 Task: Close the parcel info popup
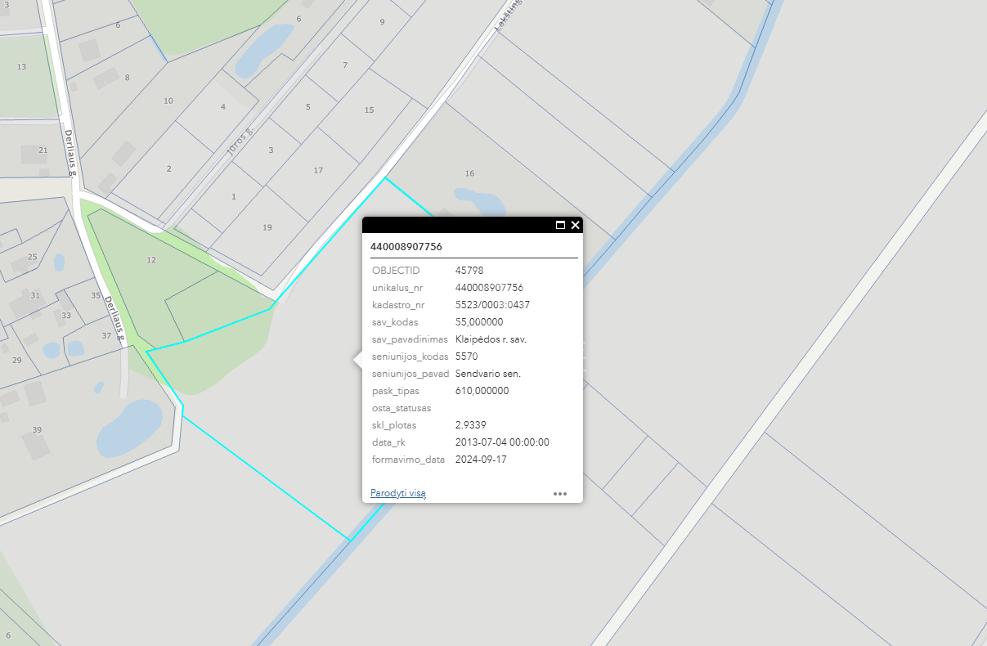click(576, 225)
